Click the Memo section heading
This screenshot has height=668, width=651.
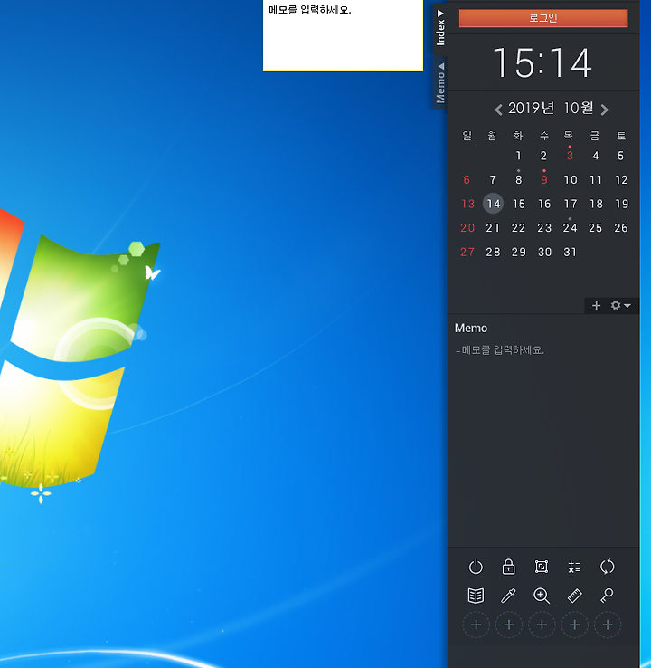tap(470, 328)
